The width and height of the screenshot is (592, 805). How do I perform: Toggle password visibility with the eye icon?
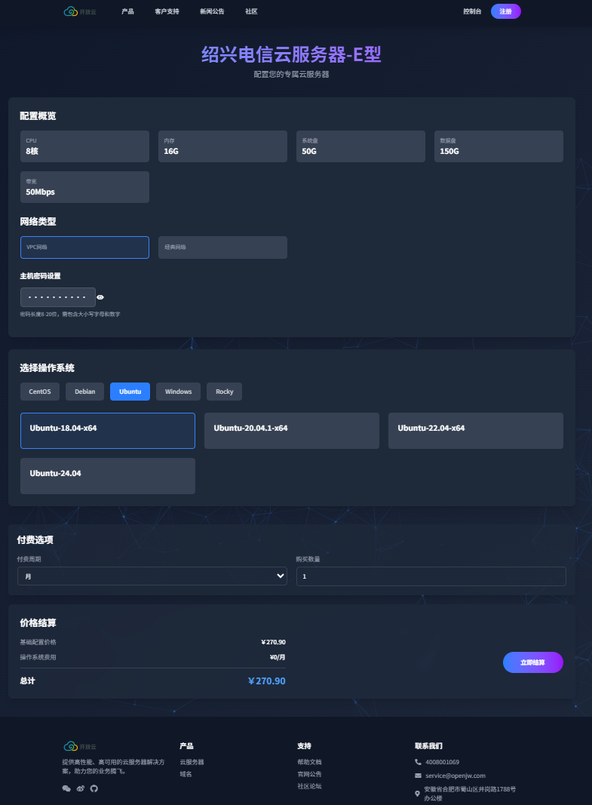pyautogui.click(x=100, y=297)
